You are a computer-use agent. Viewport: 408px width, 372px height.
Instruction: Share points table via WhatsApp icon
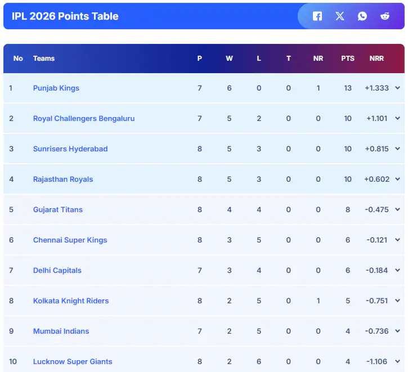tap(362, 16)
